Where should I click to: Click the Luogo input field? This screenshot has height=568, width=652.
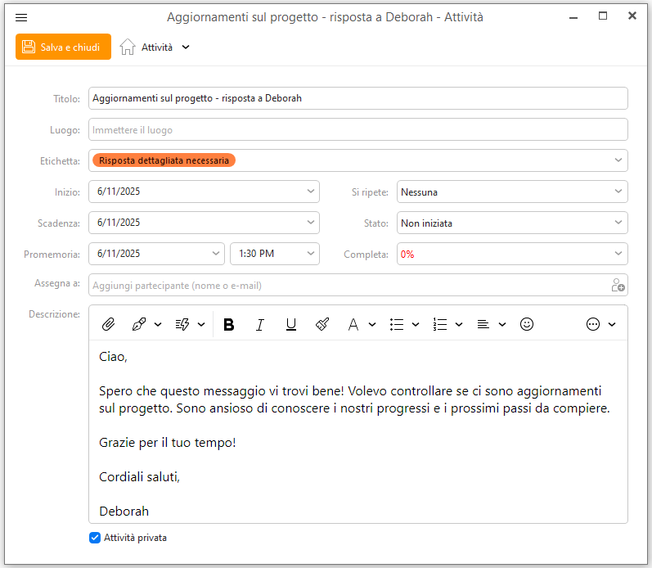coord(358,129)
